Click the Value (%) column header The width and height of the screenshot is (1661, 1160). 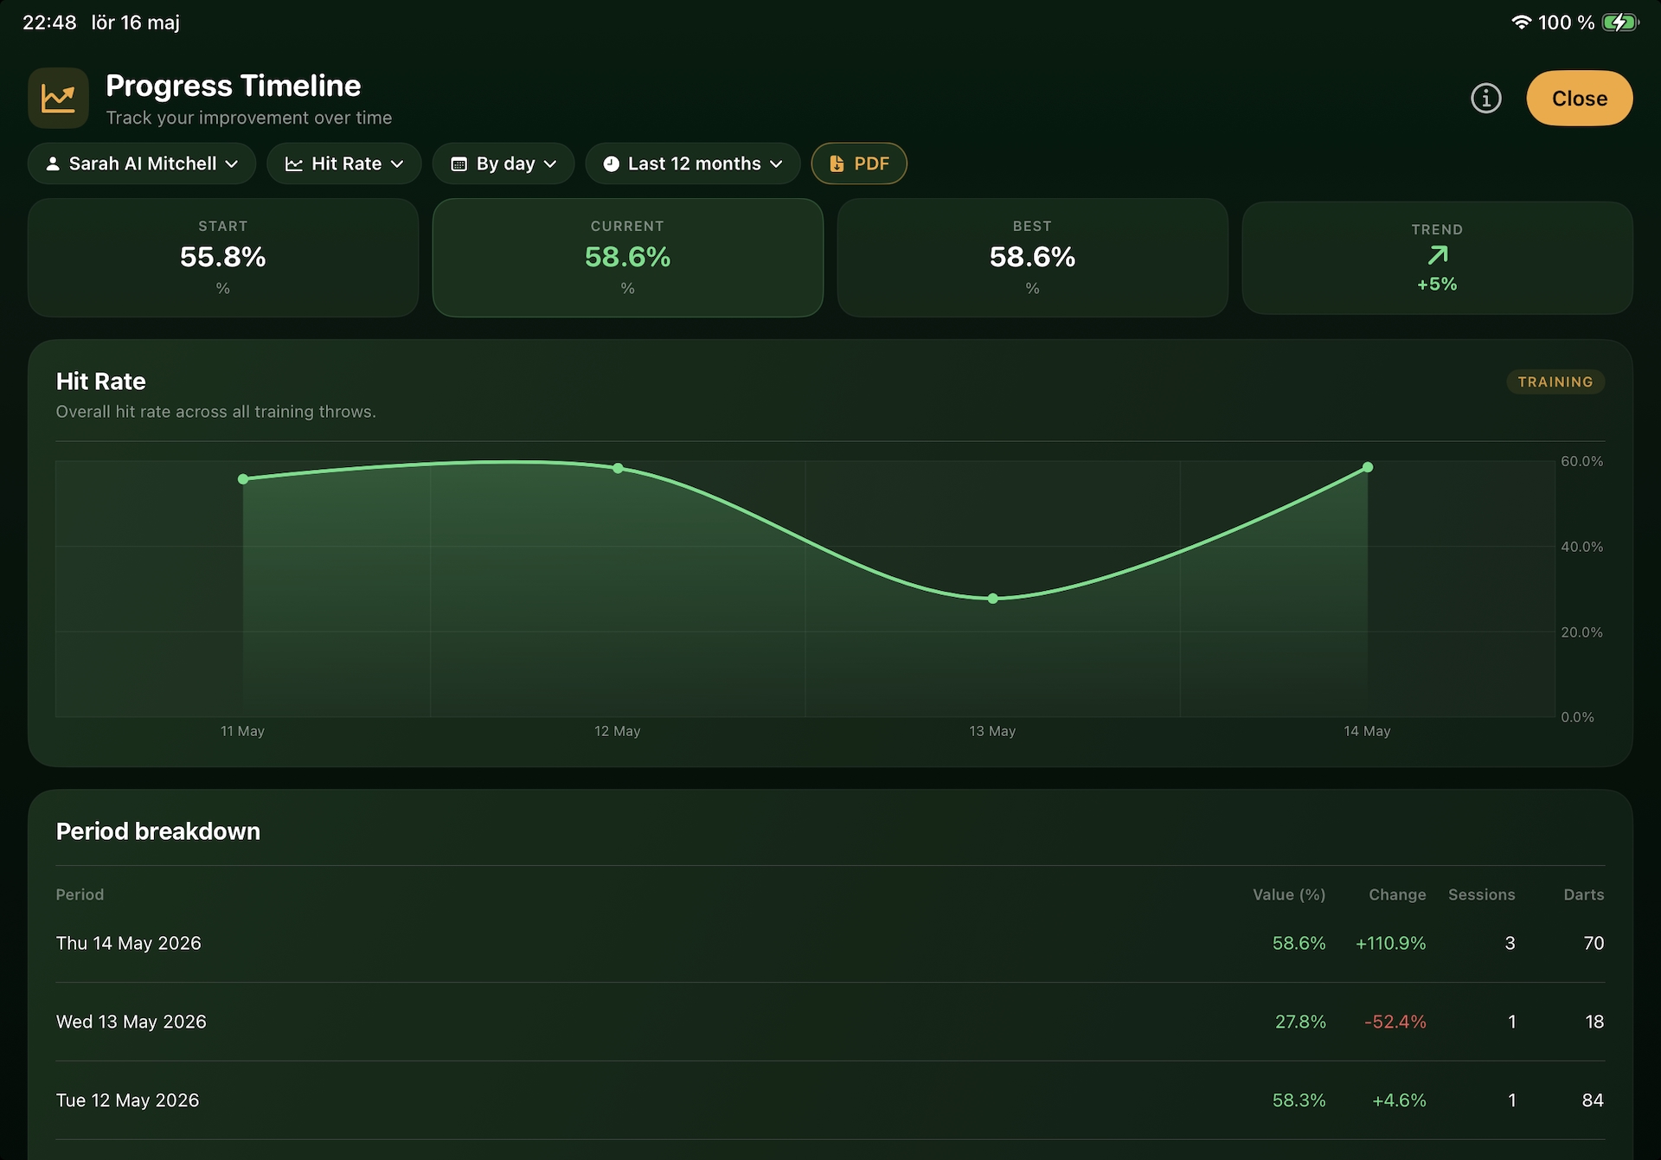1289,894
